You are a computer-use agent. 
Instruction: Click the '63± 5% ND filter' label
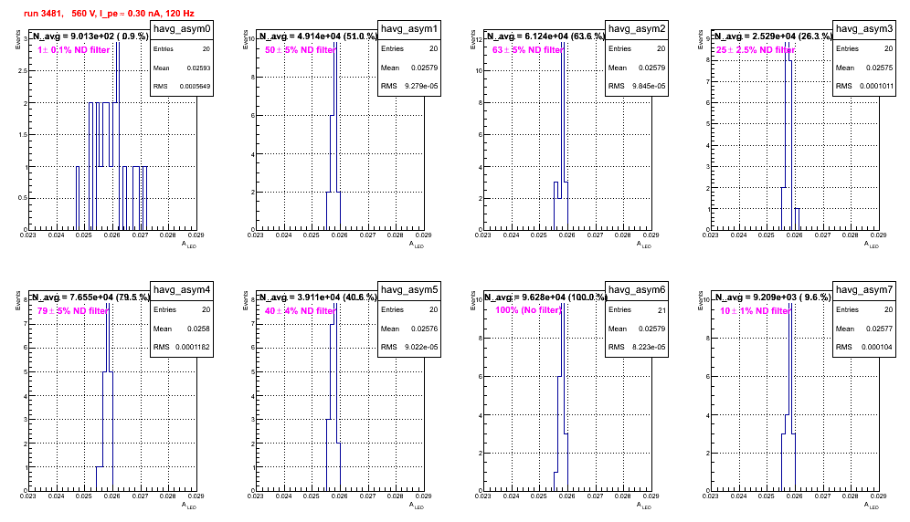pos(527,50)
